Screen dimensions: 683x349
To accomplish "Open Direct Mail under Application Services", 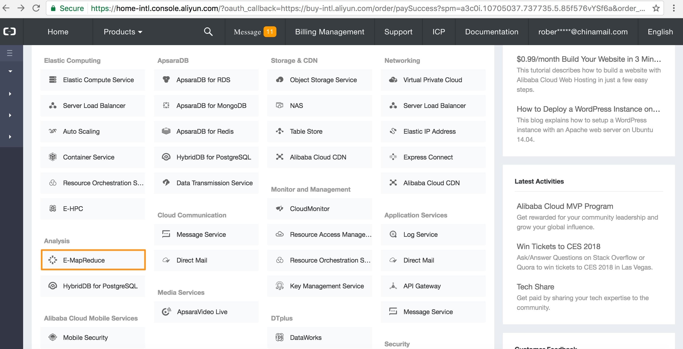I will (x=433, y=260).
